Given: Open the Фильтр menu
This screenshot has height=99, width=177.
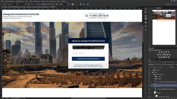Looking at the screenshot, I should tap(43, 1).
